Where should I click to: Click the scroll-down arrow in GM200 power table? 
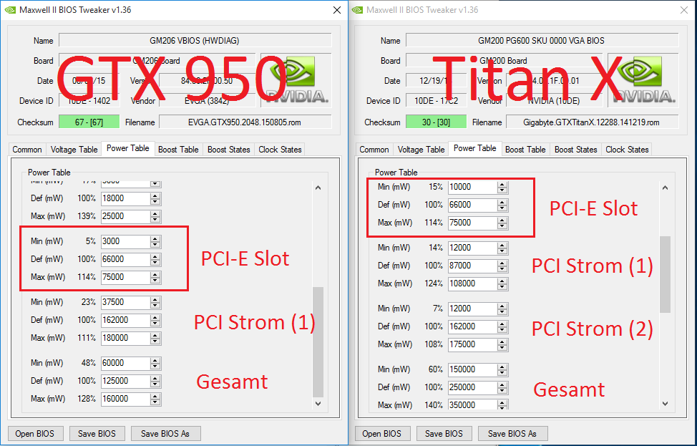point(665,404)
